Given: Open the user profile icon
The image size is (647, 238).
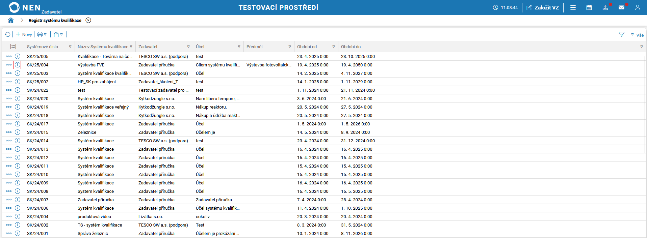Looking at the screenshot, I should click(x=638, y=7).
